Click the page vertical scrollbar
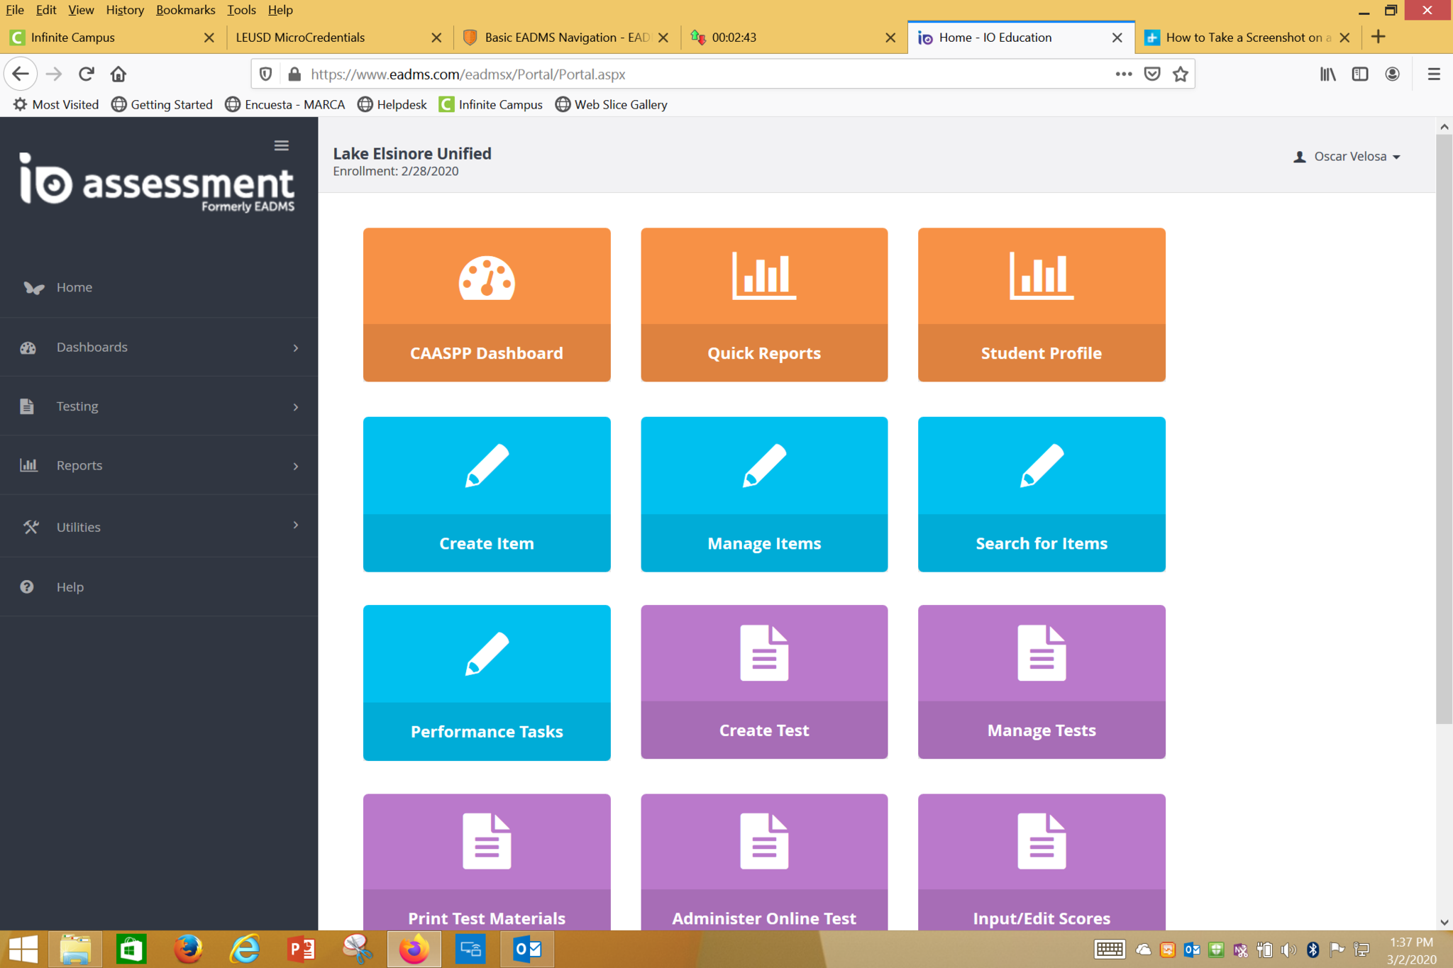1453x968 pixels. click(x=1443, y=425)
